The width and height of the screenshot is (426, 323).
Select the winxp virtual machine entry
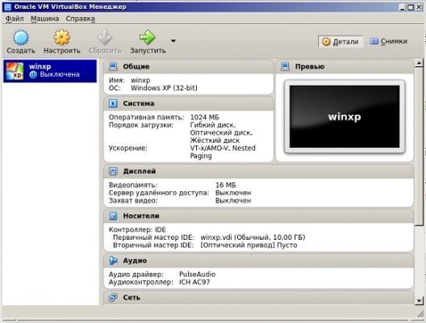(50, 71)
